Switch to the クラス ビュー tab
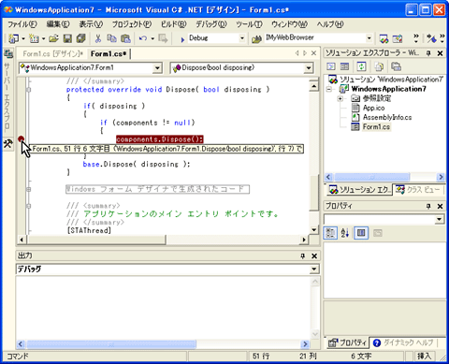Image resolution: width=449 pixels, height=364 pixels. [x=418, y=189]
